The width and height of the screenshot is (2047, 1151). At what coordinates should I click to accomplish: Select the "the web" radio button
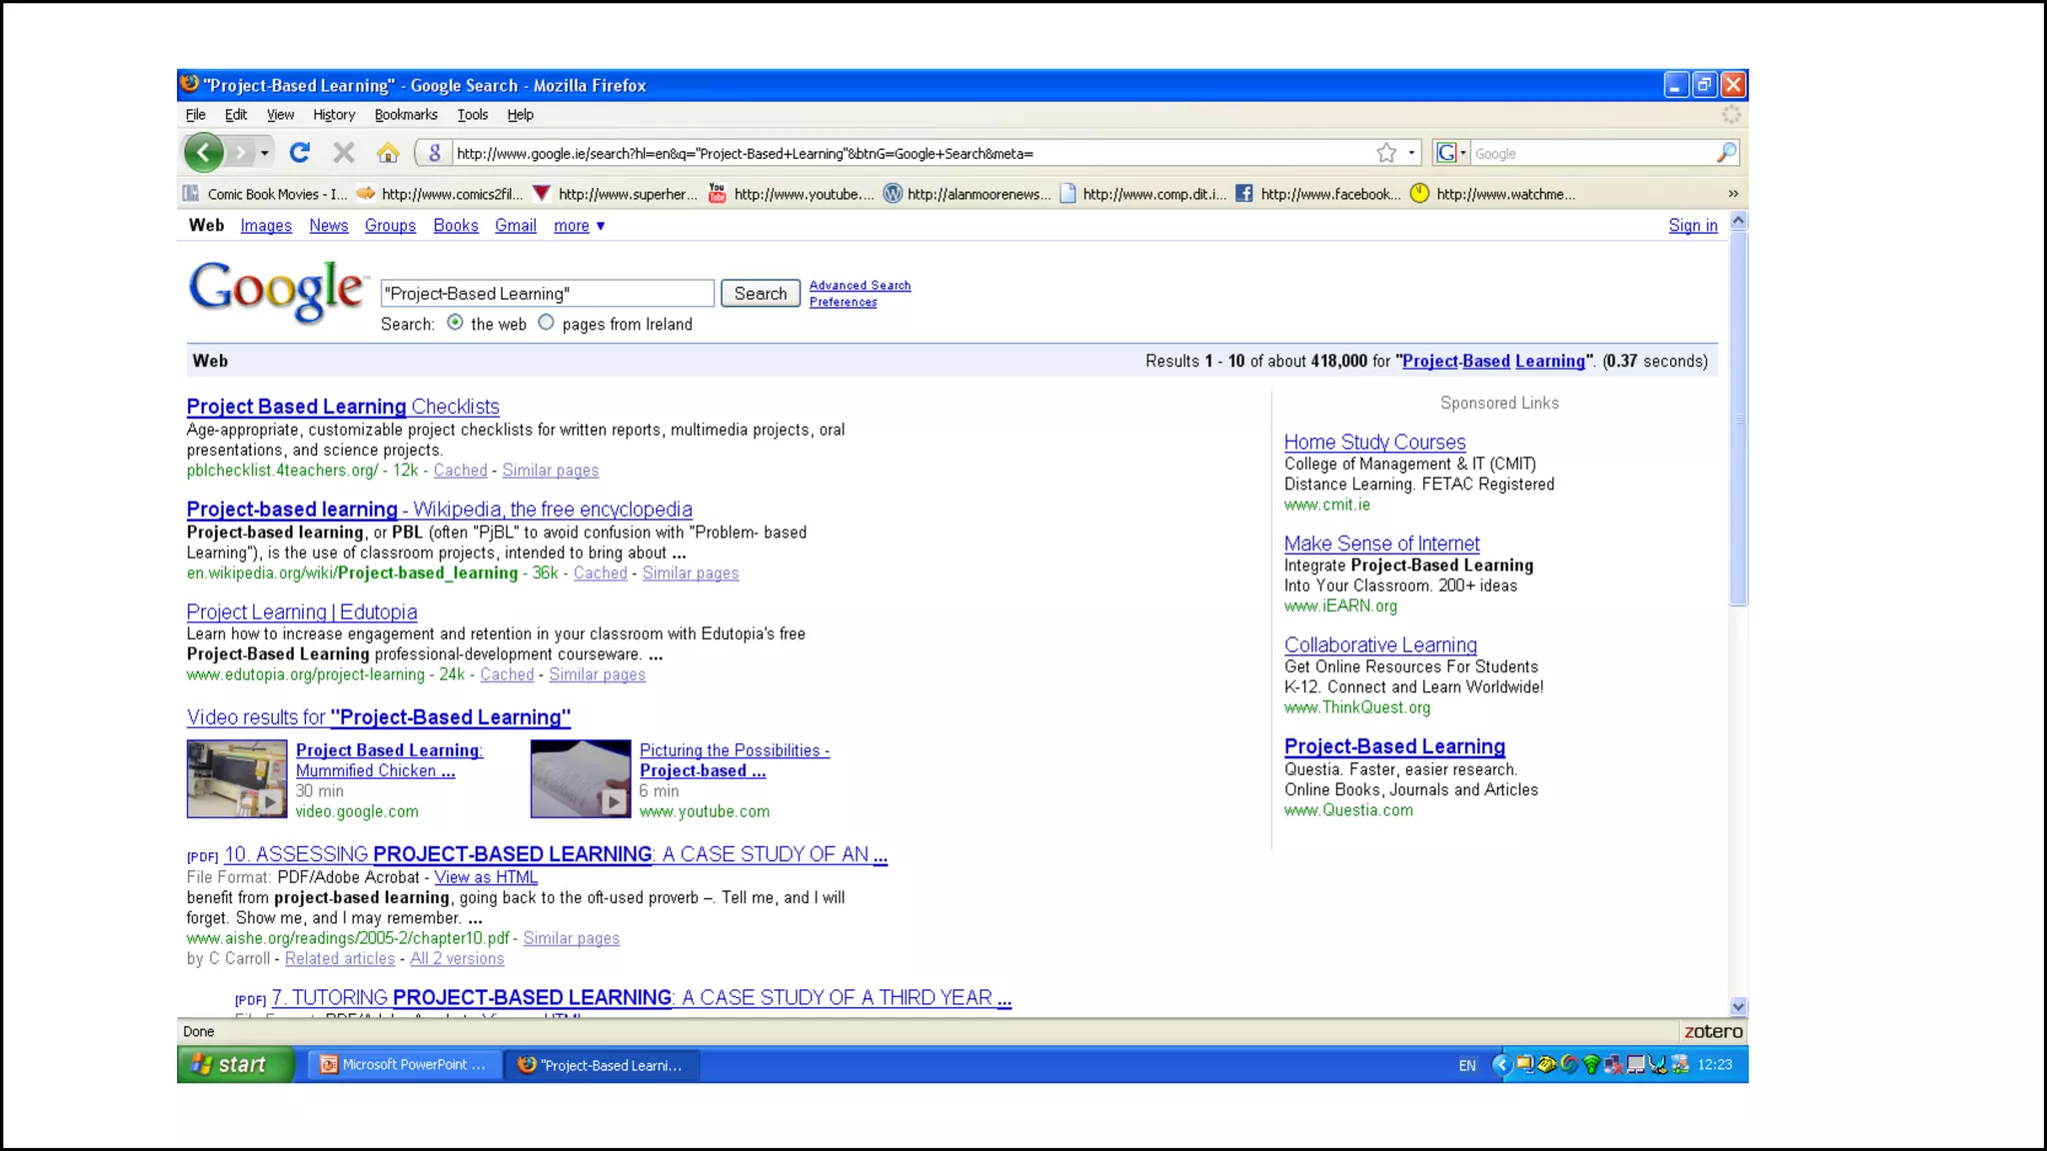456,323
